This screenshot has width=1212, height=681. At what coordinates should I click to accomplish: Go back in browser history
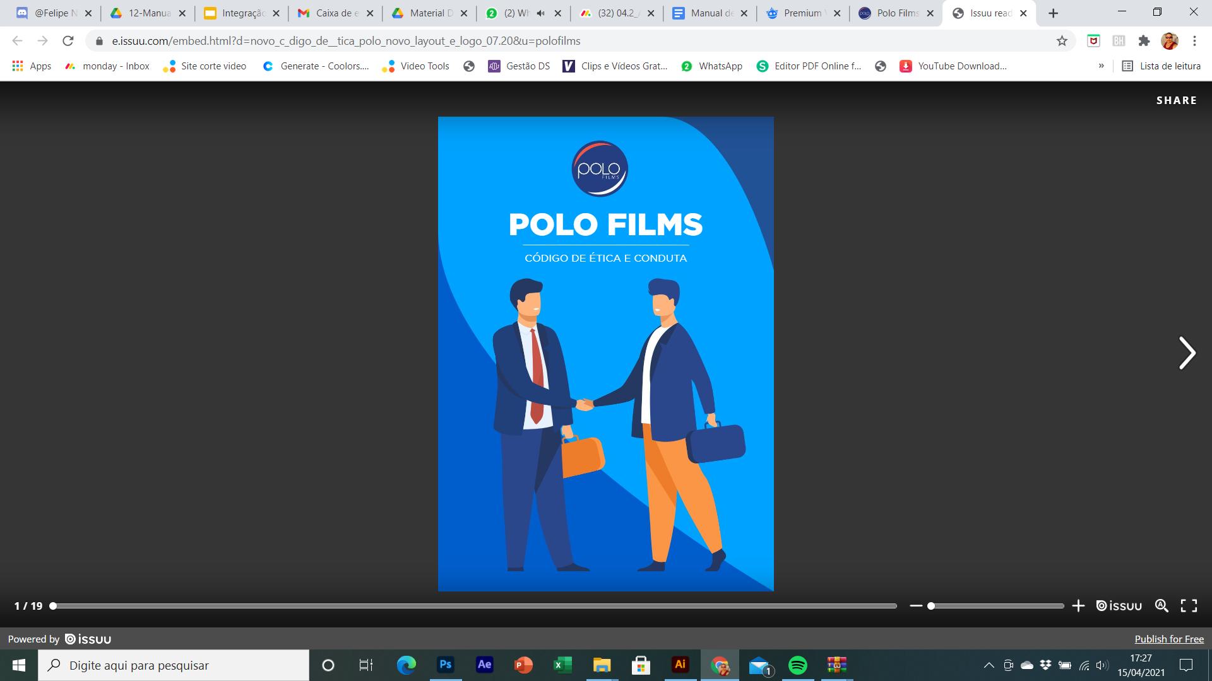click(x=17, y=41)
